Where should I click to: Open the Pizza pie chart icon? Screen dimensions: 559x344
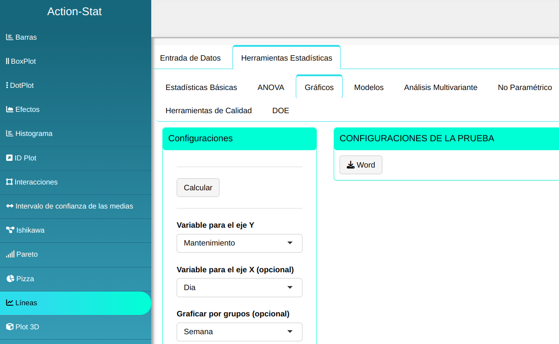click(x=10, y=279)
